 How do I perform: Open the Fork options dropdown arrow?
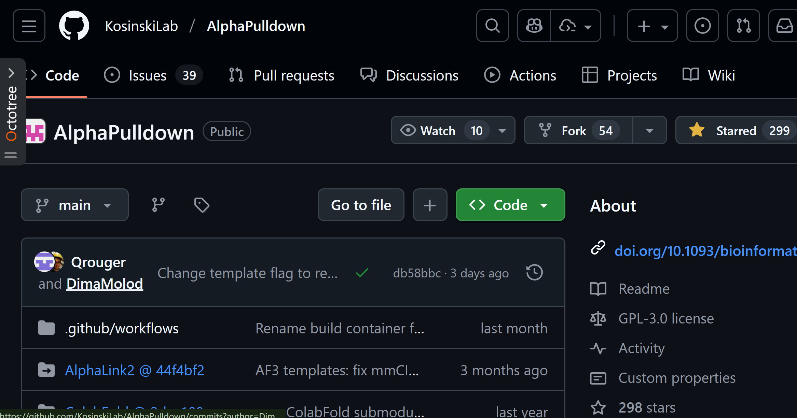[x=649, y=131]
